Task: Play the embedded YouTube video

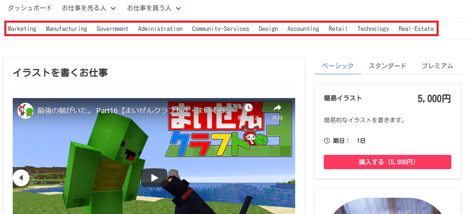Action: pyautogui.click(x=154, y=178)
